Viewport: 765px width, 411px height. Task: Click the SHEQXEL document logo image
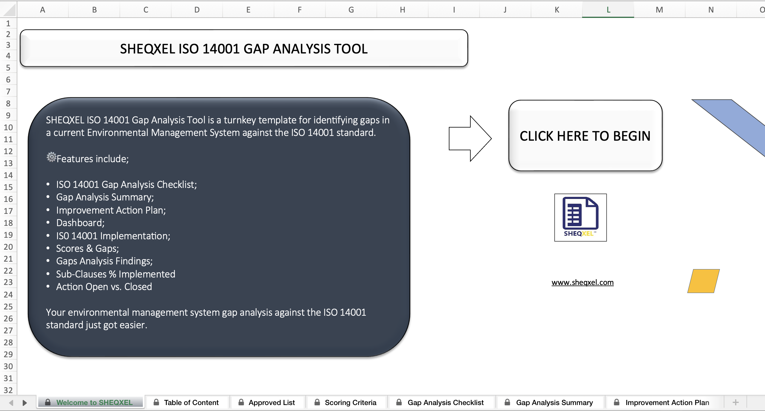[580, 217]
